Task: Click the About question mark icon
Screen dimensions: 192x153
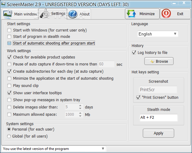Action: [73, 14]
